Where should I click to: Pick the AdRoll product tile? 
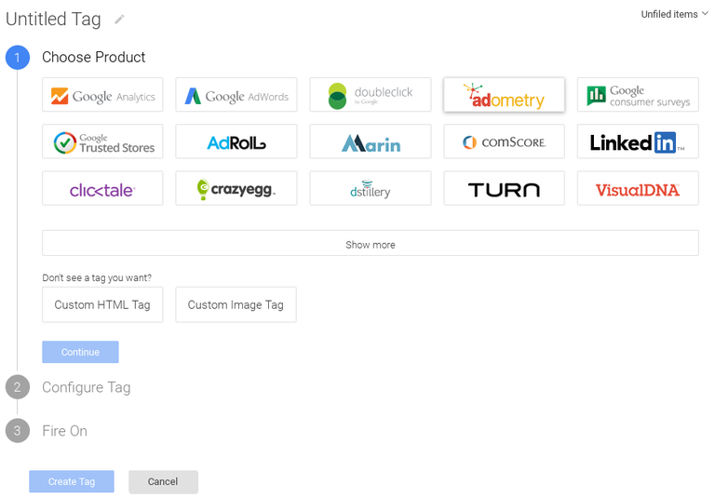[x=236, y=141]
